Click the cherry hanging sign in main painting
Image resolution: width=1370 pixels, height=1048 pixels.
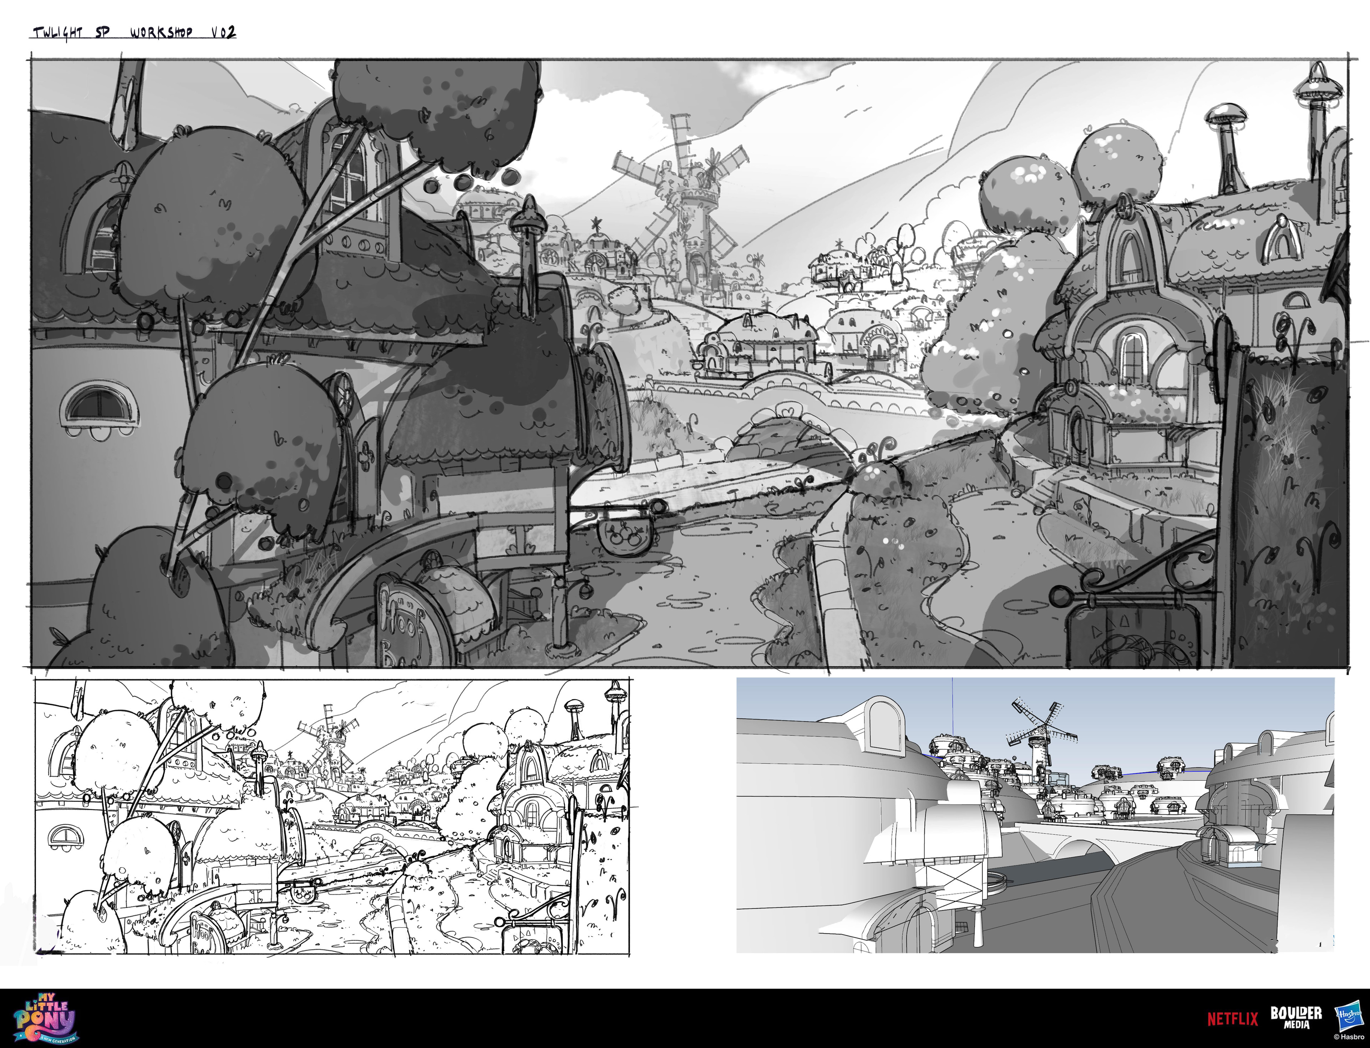click(624, 536)
